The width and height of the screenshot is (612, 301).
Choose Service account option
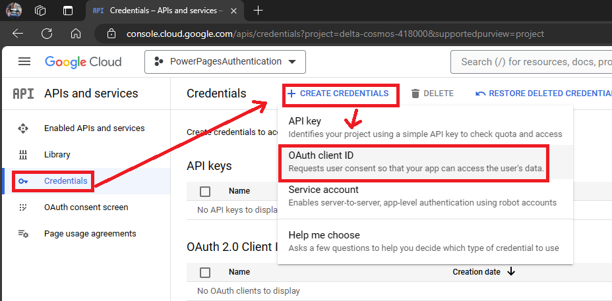coord(425,196)
